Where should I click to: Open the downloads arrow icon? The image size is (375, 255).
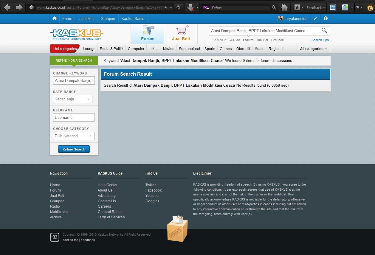pos(190,7)
